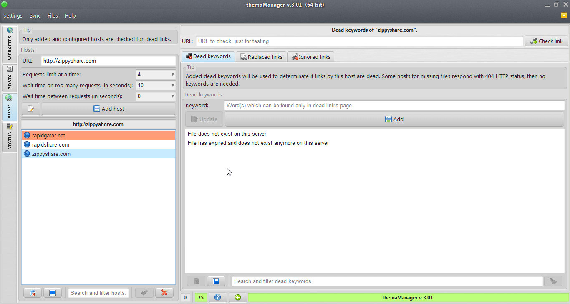Click the status bar counter showing 75
Image resolution: width=570 pixels, height=304 pixels.
(x=201, y=297)
